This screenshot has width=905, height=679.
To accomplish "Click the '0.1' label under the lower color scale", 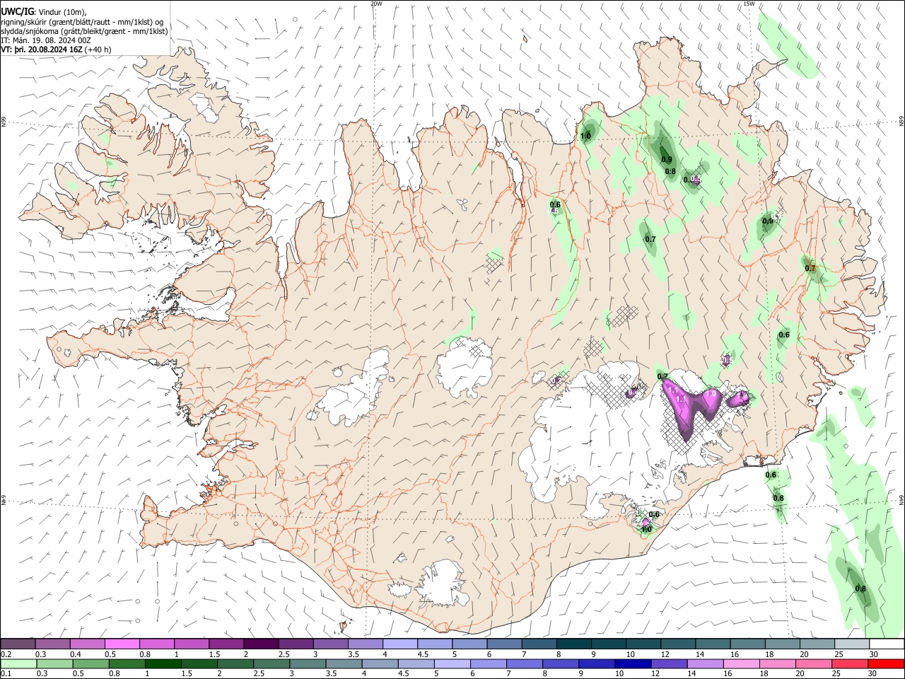I will click(6, 674).
